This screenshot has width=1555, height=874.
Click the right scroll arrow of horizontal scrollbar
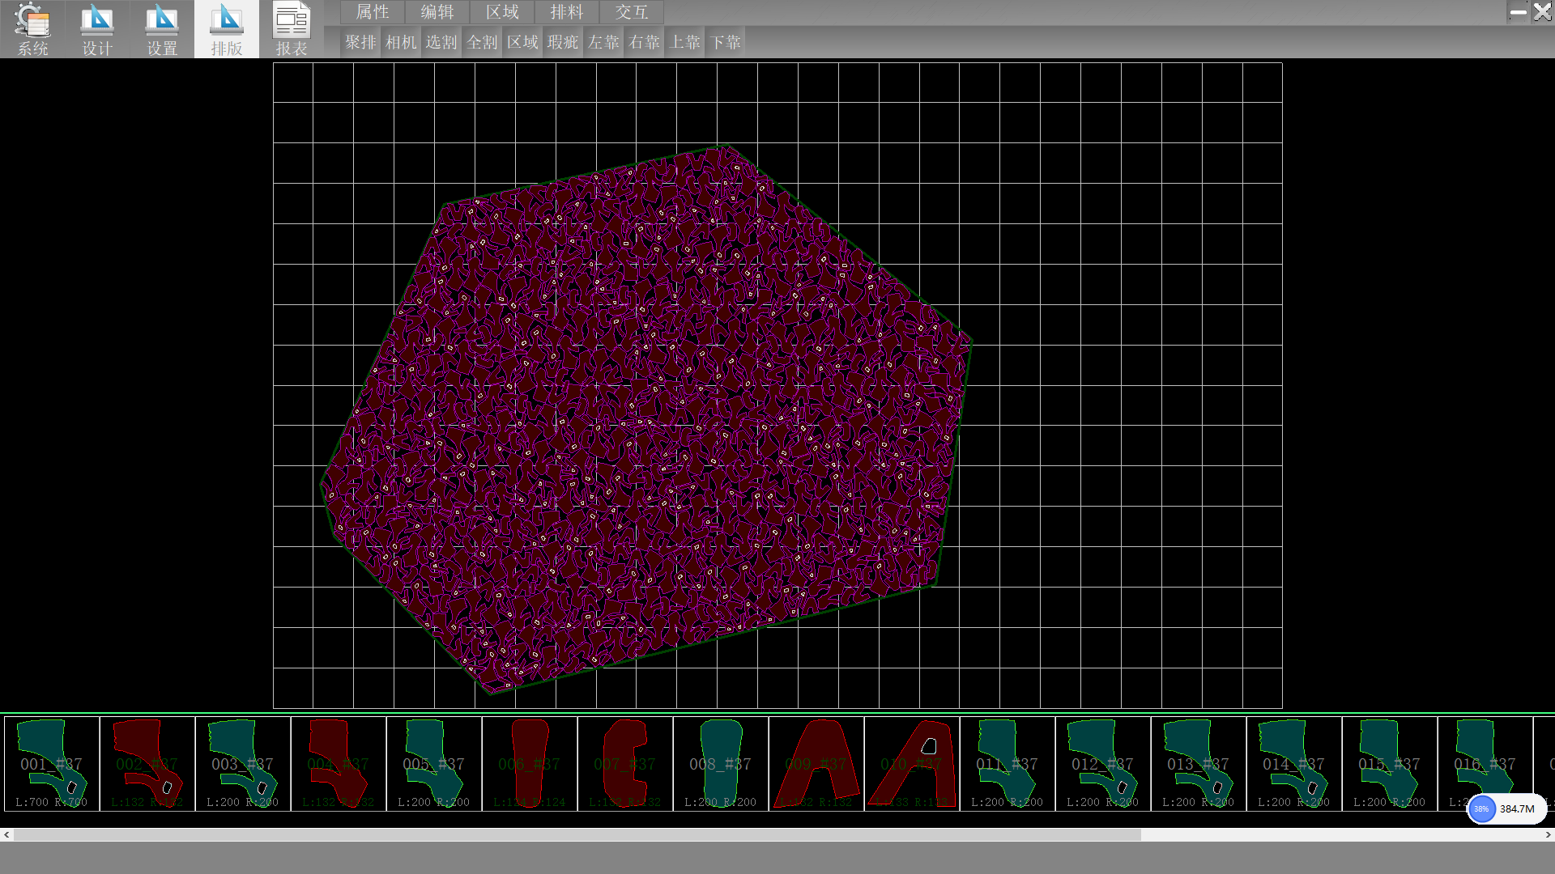[1548, 834]
